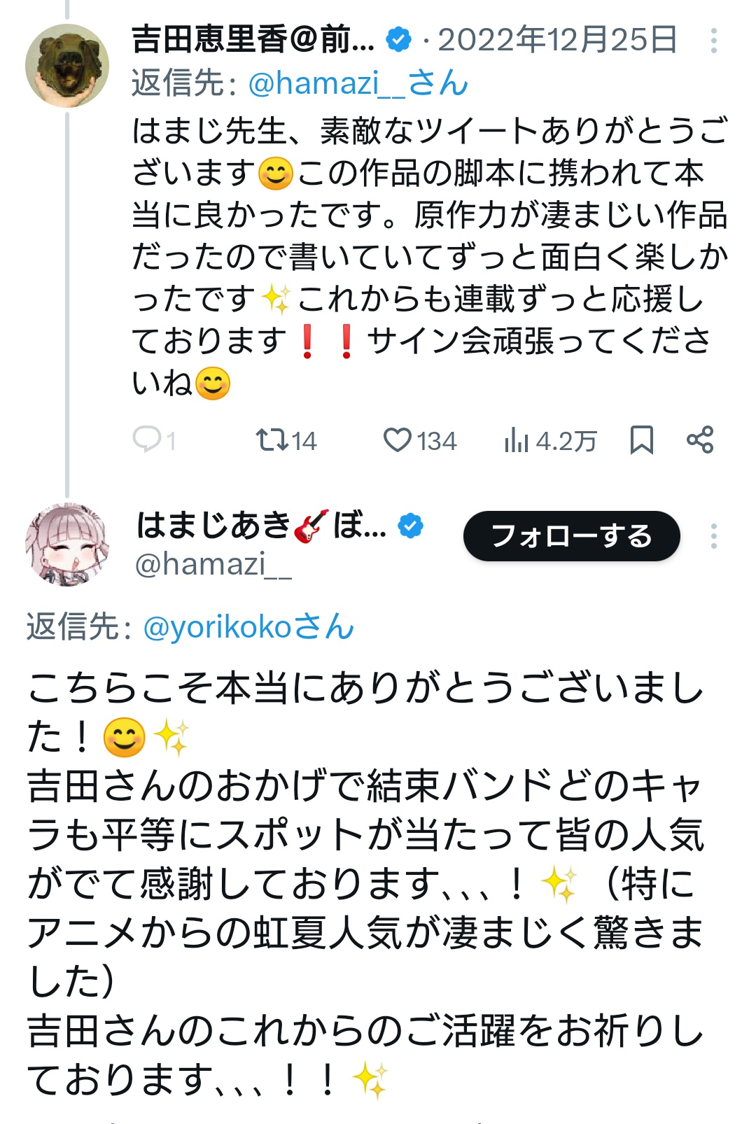The image size is (756, 1124).
Task: Open Yoshida Erika's verified badge
Action: pos(399,40)
